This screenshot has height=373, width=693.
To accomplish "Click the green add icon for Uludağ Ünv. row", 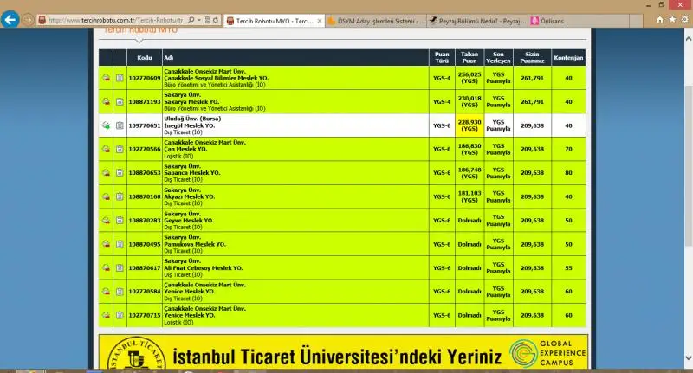I will tap(106, 125).
